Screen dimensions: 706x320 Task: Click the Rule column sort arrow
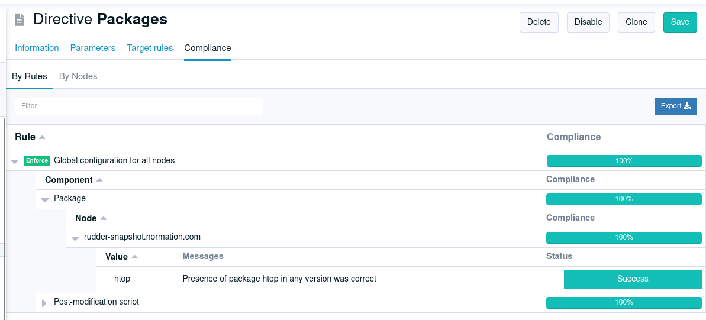tap(43, 137)
